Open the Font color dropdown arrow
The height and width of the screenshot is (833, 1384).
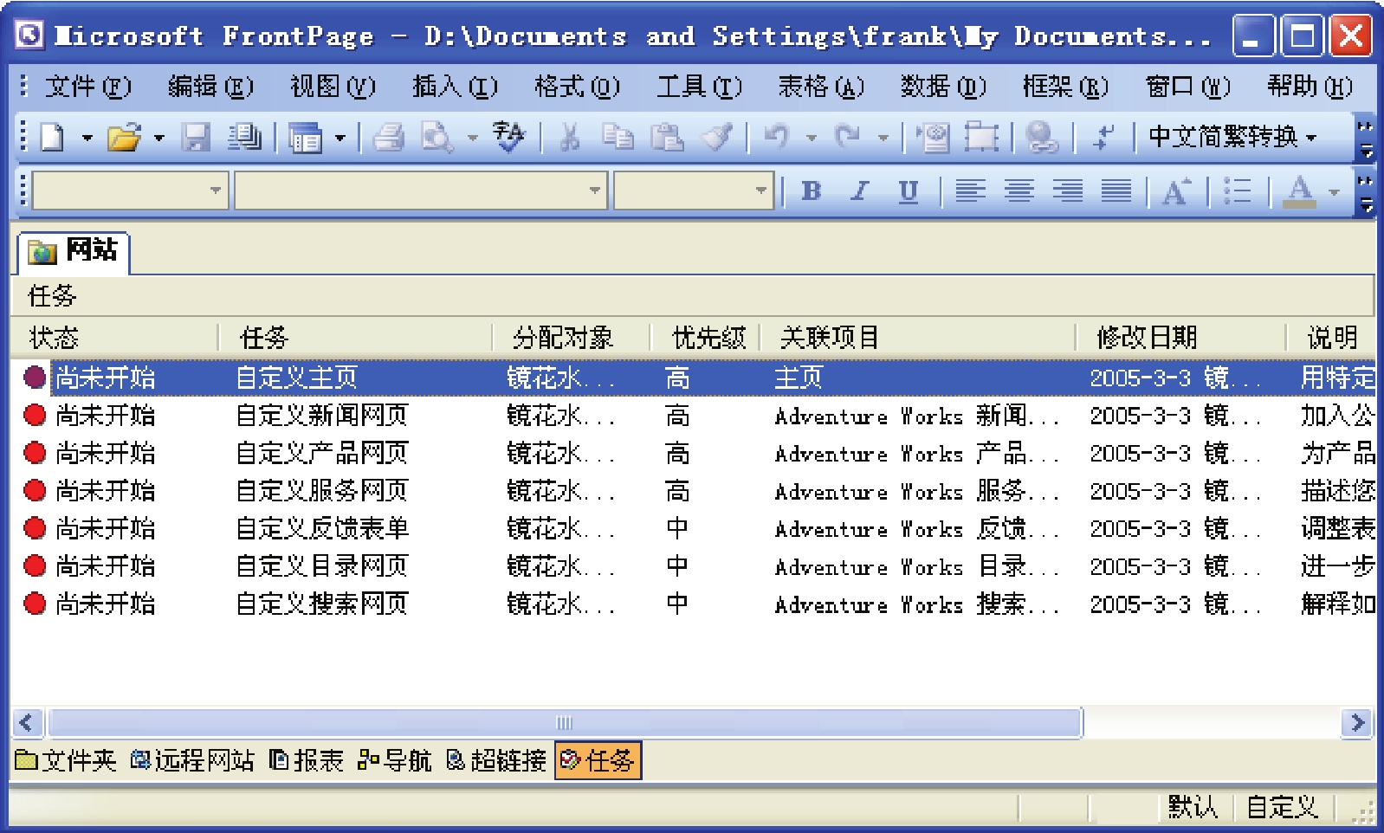coord(1334,191)
